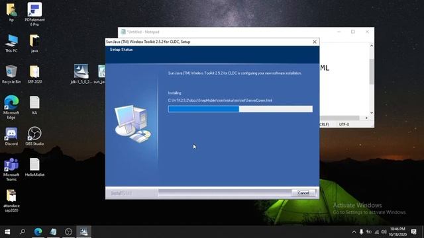Viewport: 424px width, 238px height.
Task: Click Notepad horizontal scrollbar right arrow
Action: coord(366,118)
